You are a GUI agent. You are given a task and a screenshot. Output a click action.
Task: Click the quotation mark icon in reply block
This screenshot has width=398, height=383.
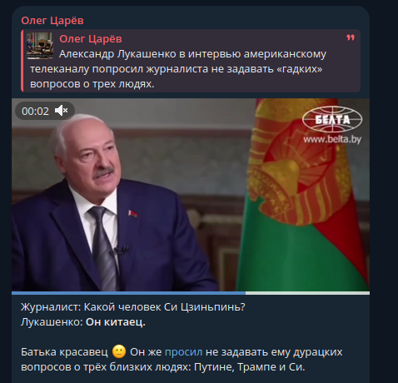tap(351, 37)
